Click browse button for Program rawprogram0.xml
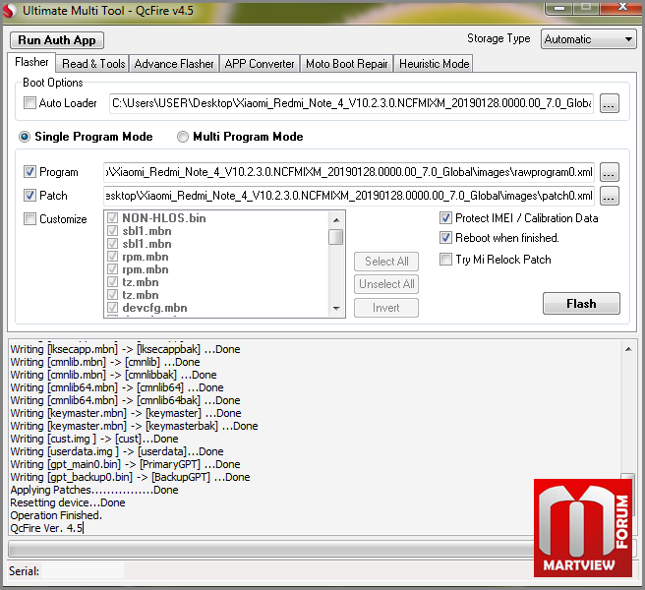The image size is (645, 590). coord(610,172)
